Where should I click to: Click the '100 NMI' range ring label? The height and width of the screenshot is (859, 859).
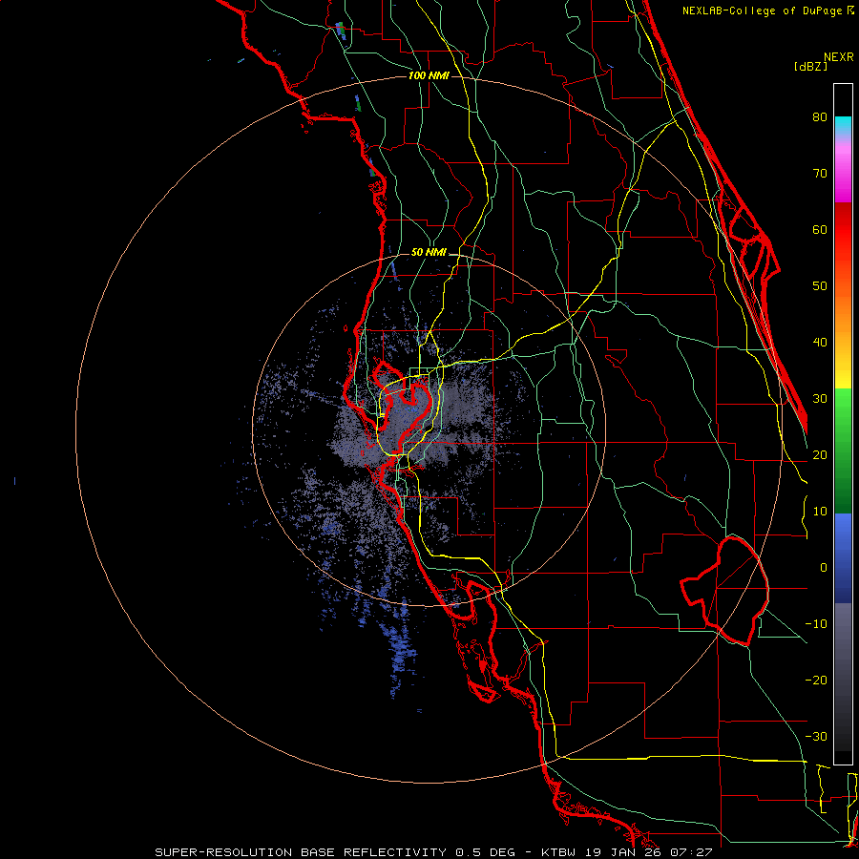click(429, 75)
